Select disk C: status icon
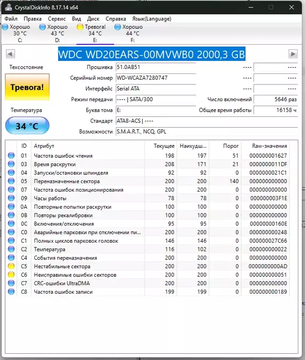Image resolution: width=305 pixels, height=360 pixels. click(x=5, y=27)
